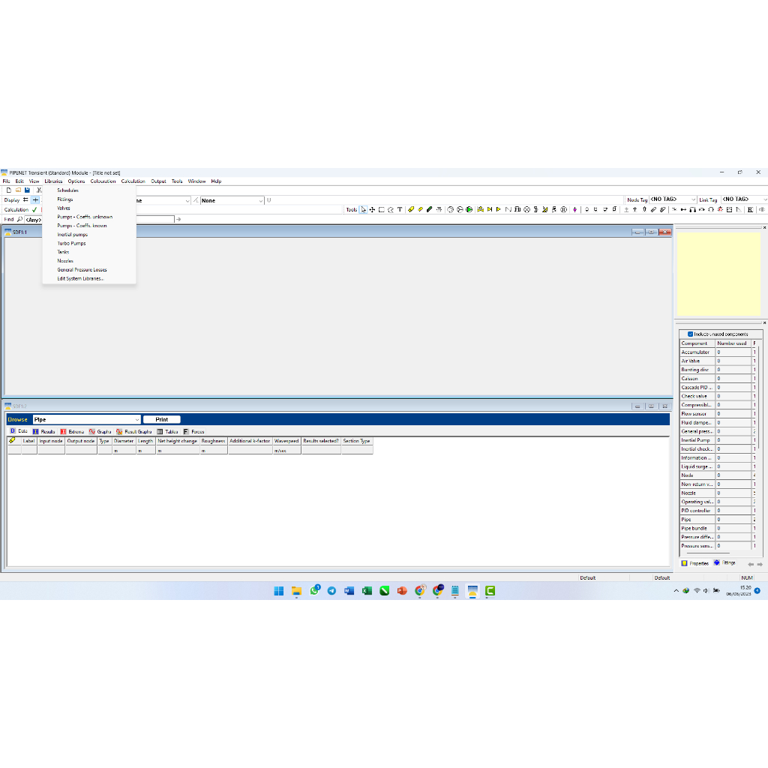
Task: Switch to the Forces tab
Action: click(194, 431)
